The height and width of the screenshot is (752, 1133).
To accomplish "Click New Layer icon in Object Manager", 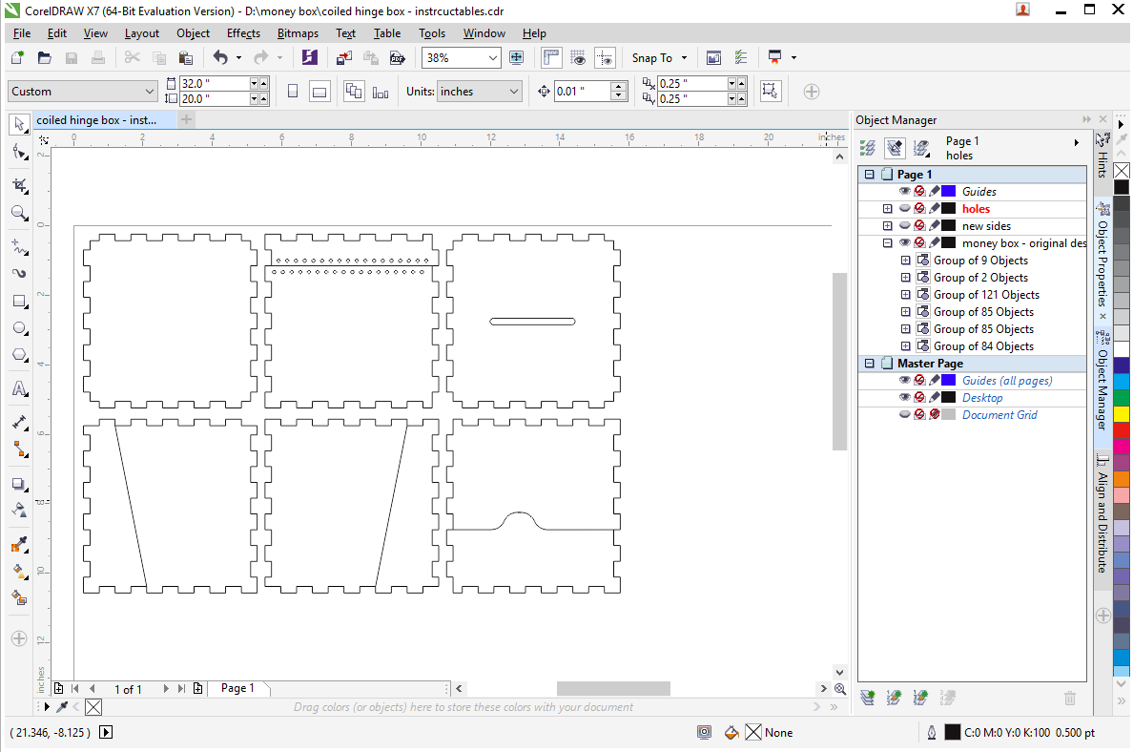I will click(x=868, y=698).
